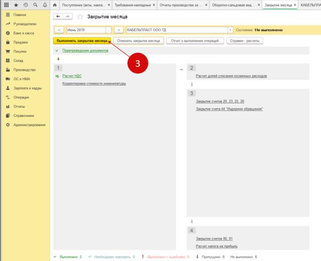Switch to Требования-накладные tab

(133, 5)
